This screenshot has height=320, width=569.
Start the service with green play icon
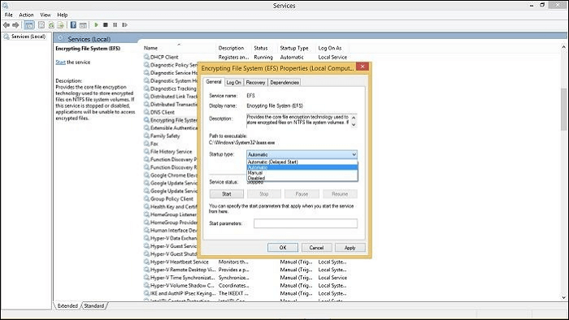(x=96, y=24)
